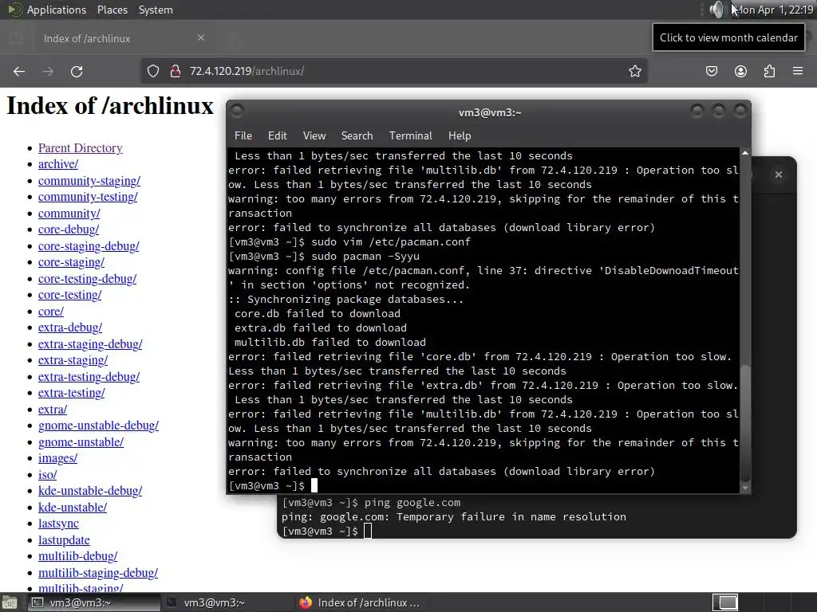
Task: Switch to second vm3@vm3:~ taskbar window
Action: [x=227, y=602]
